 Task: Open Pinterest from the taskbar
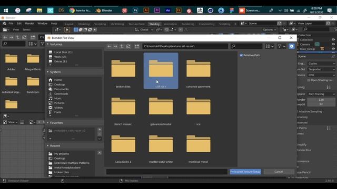coord(124,10)
